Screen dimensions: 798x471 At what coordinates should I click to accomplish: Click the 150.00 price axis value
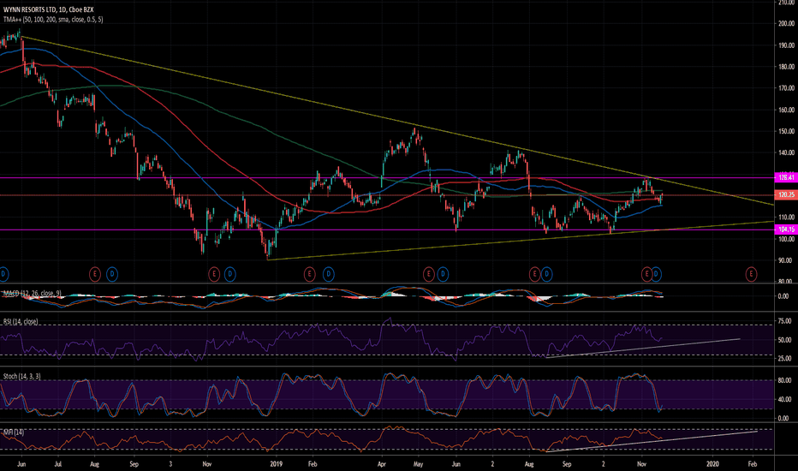pyautogui.click(x=786, y=131)
